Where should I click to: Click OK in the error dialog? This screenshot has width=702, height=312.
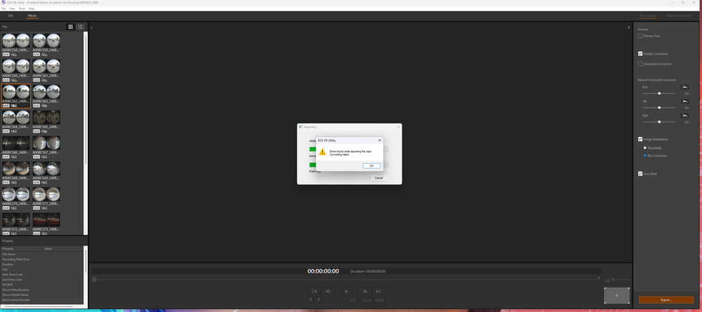click(x=371, y=166)
